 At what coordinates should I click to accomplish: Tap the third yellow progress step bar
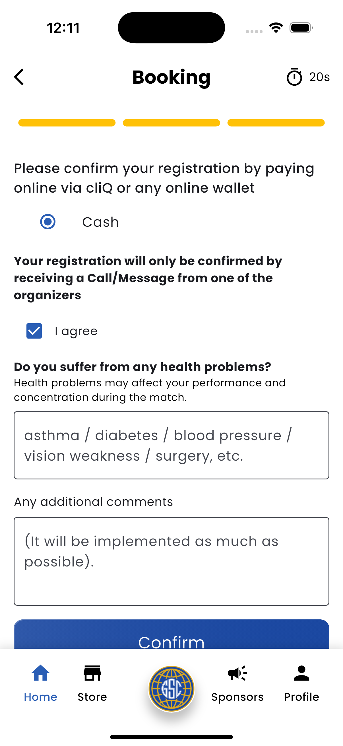[x=276, y=123]
